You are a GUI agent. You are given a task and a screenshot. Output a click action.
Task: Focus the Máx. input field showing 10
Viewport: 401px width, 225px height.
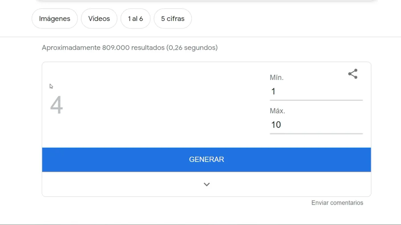coord(316,125)
